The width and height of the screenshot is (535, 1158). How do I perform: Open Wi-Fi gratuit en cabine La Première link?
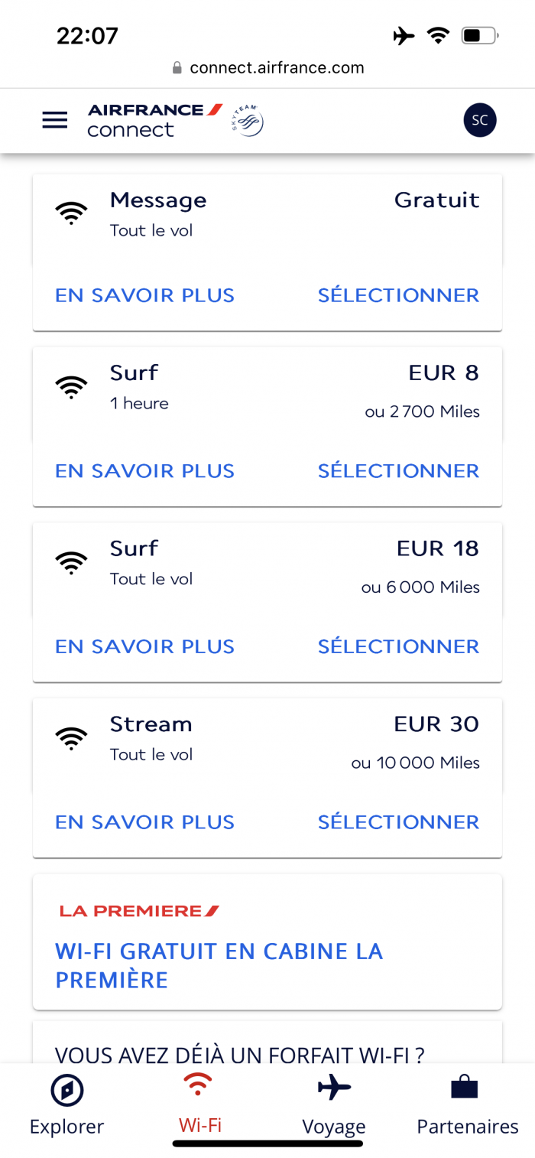pos(219,965)
